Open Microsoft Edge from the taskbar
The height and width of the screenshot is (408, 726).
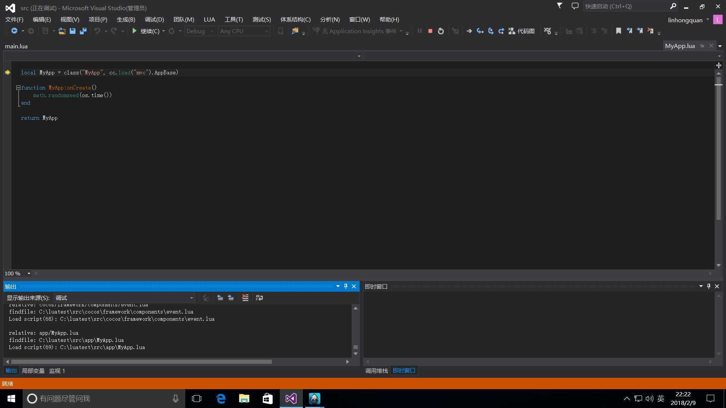click(x=221, y=399)
